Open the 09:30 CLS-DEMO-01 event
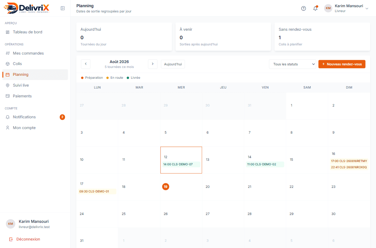This screenshot has height=248, width=376. 97,191
